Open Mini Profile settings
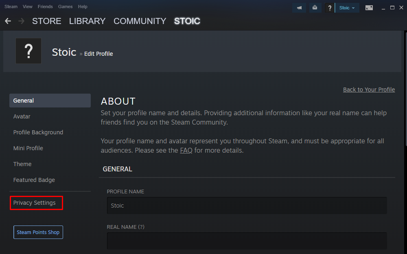Image resolution: width=407 pixels, height=254 pixels. (28, 148)
